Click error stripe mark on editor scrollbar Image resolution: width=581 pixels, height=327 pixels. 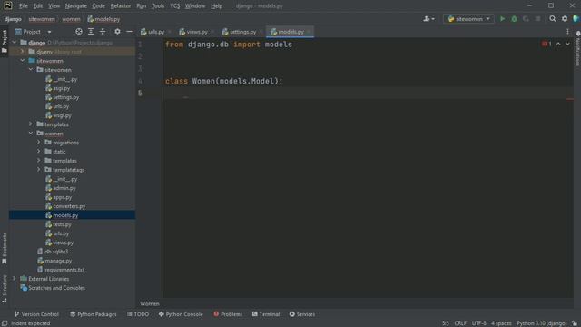click(570, 99)
